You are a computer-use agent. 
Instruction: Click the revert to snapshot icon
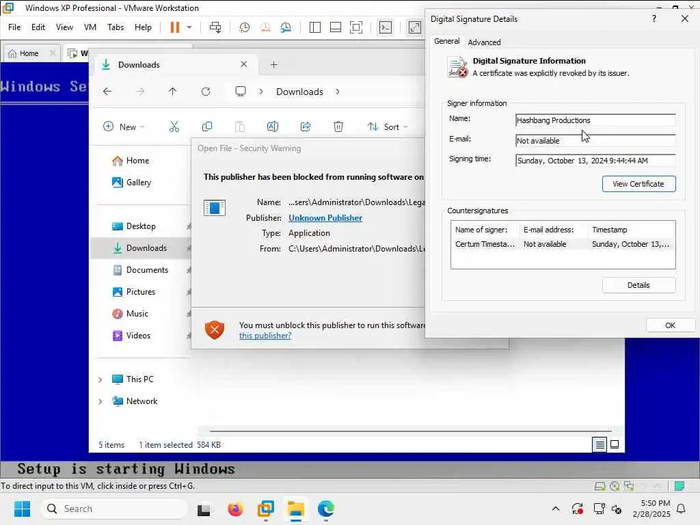(265, 27)
